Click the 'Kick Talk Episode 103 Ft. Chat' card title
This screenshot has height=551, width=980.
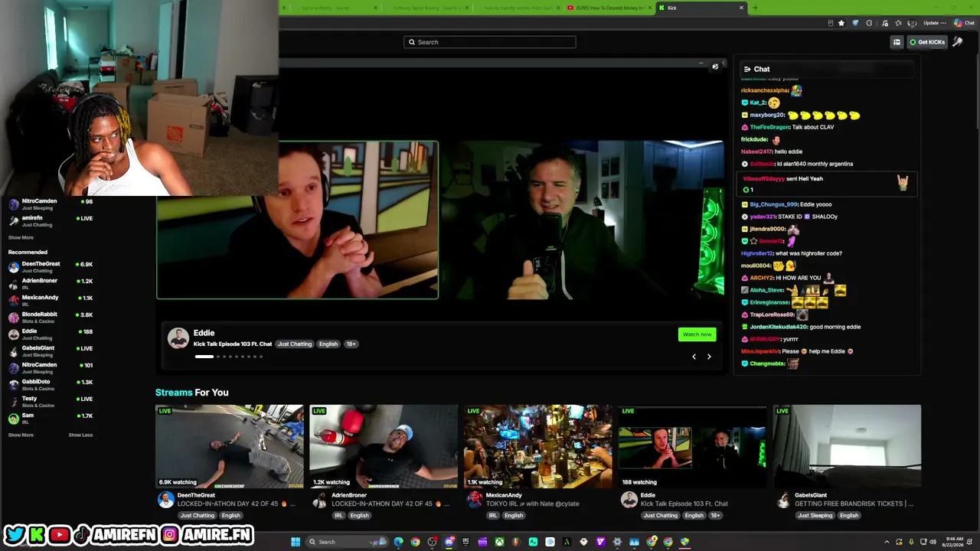[x=684, y=504]
